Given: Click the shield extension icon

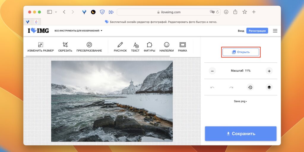Looking at the screenshot, I should [102, 12].
